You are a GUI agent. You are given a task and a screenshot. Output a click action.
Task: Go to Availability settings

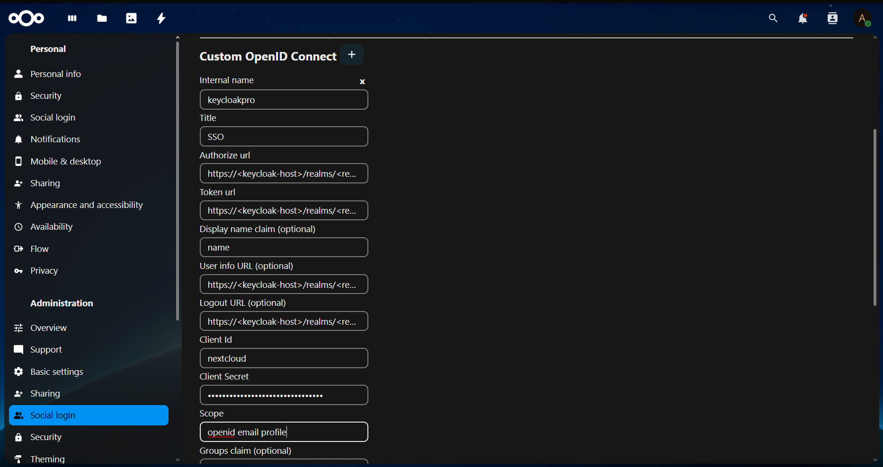(89, 227)
